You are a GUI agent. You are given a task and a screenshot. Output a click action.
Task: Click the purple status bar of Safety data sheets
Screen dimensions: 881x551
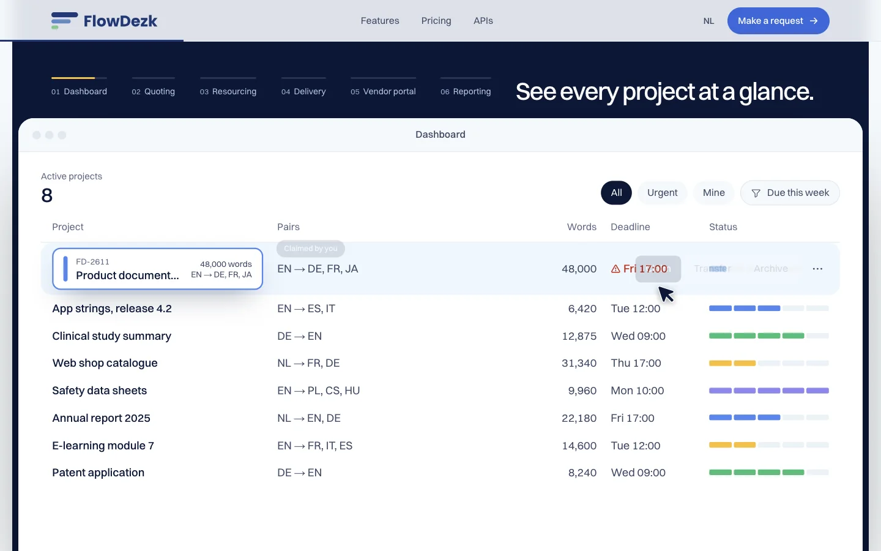pos(769,391)
